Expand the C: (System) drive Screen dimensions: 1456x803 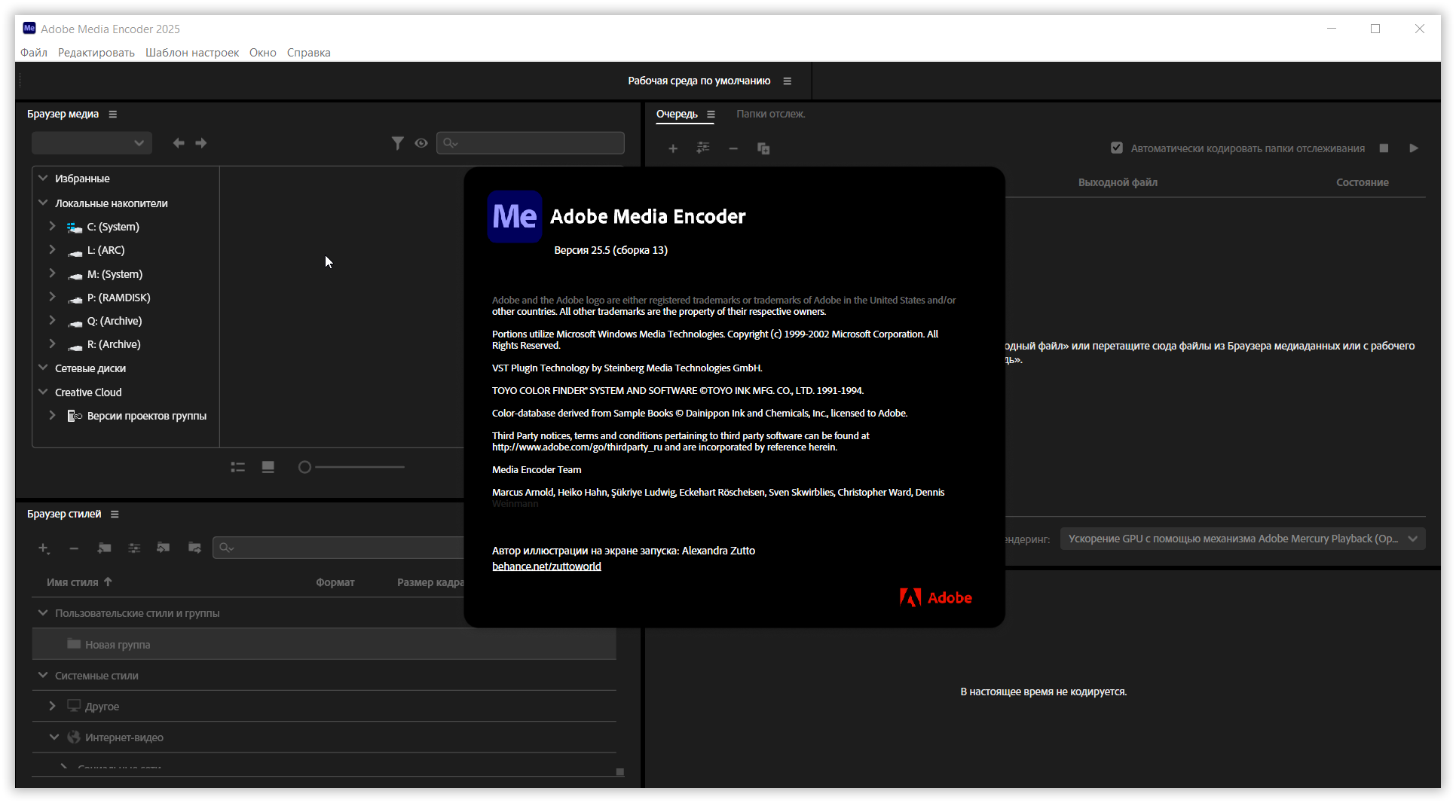coord(52,226)
